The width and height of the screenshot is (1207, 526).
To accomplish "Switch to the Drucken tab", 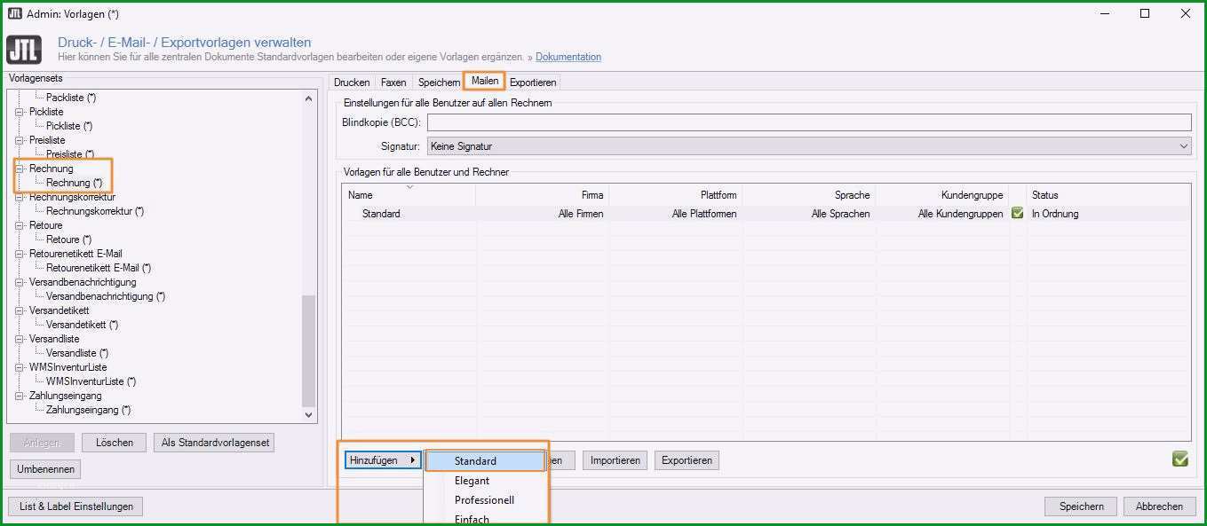I will pyautogui.click(x=352, y=82).
